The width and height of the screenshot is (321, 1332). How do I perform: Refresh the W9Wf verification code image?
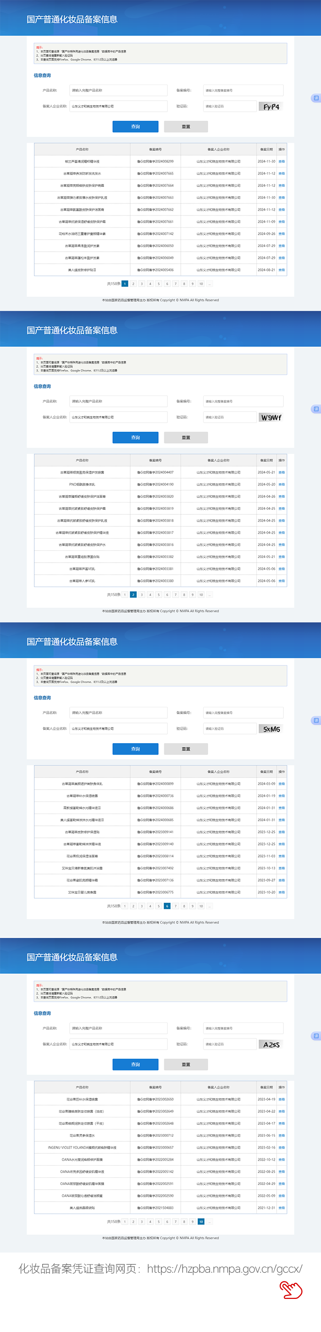pos(271,418)
